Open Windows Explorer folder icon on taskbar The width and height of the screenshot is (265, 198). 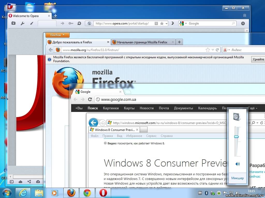(x=39, y=193)
